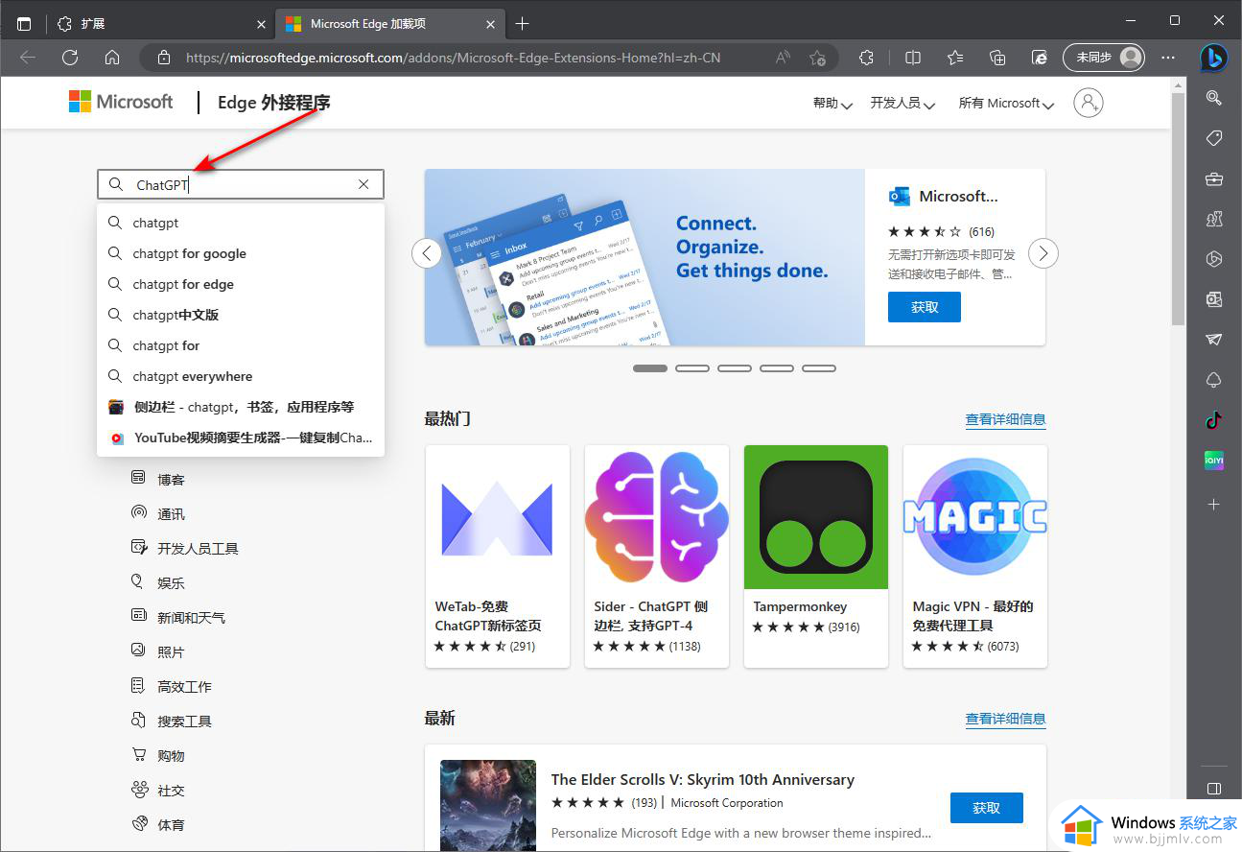Open 查看详细信息 link for 最热门
The image size is (1242, 852).
[x=1005, y=419]
